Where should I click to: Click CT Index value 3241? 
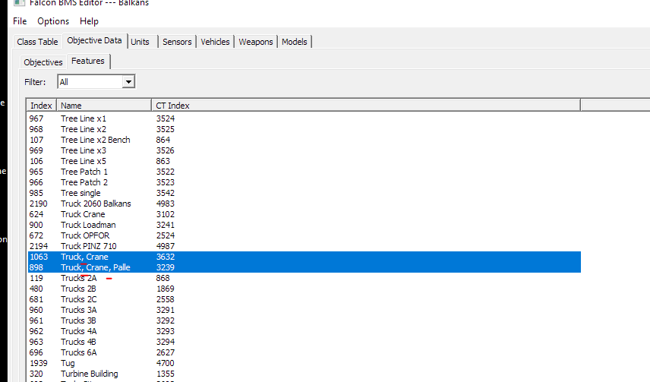[x=166, y=225]
